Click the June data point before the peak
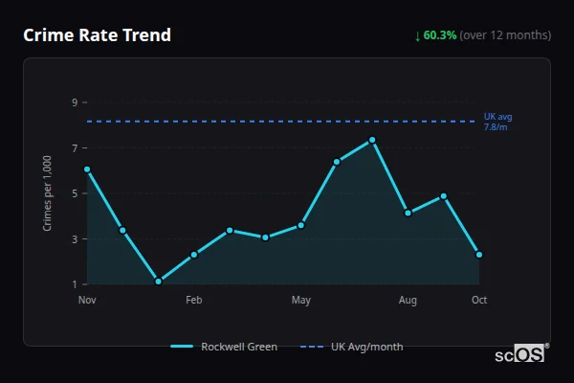The image size is (574, 383). [x=337, y=162]
